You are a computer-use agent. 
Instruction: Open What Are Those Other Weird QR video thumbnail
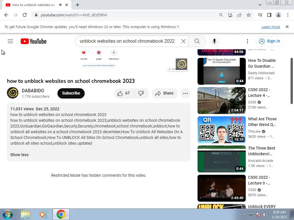(222, 130)
